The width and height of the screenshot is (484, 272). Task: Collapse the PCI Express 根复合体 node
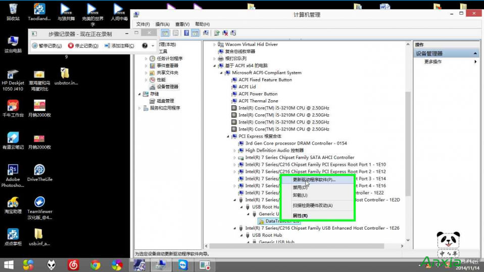(228, 137)
